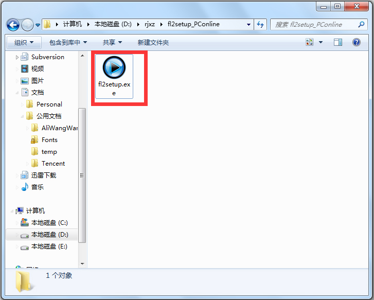Image resolution: width=374 pixels, height=300 pixels.
Task: Expand the arrow after rjxz in breadcrumb
Action: tap(162, 24)
